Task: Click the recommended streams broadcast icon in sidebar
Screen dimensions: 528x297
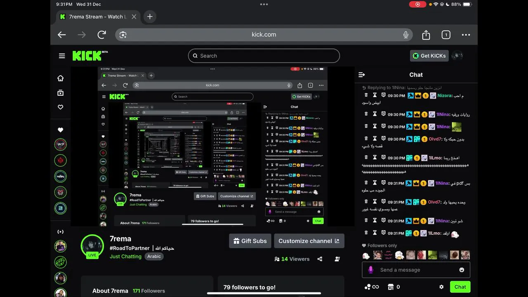Action: click(x=60, y=232)
